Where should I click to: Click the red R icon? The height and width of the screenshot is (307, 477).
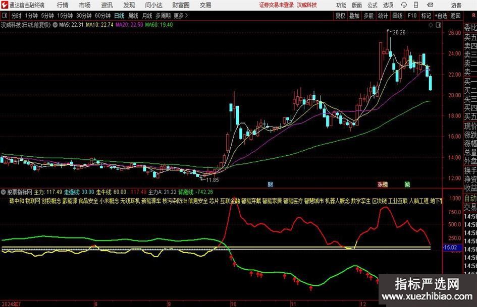point(473,16)
